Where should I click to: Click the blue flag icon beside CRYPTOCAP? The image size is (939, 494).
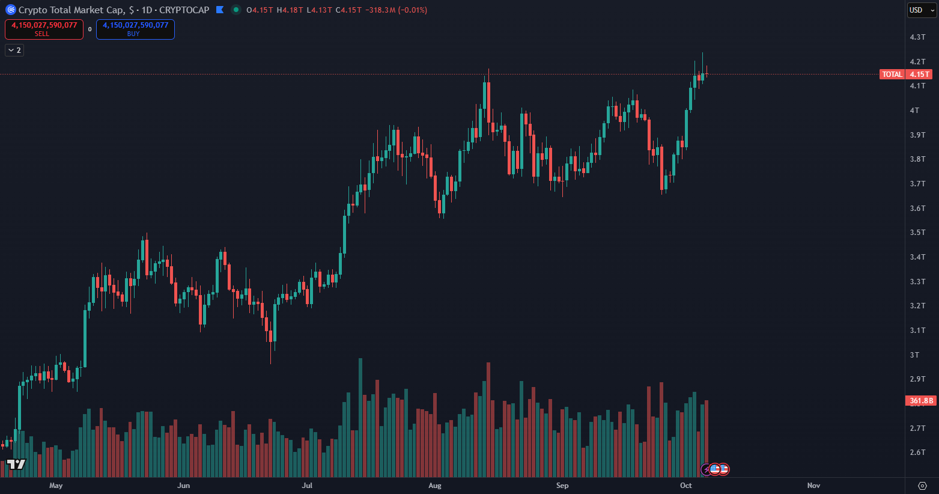pos(220,10)
